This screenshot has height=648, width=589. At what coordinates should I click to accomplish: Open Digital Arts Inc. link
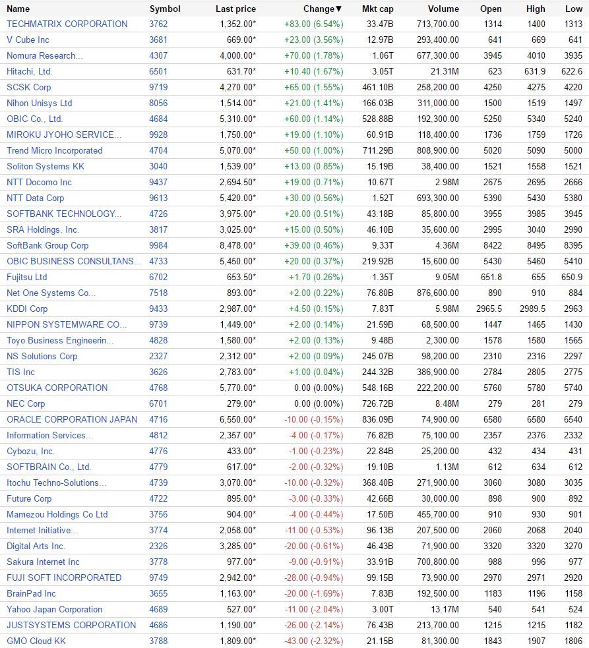coord(36,546)
